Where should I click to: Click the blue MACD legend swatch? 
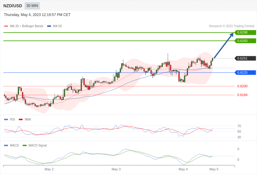[6, 145]
